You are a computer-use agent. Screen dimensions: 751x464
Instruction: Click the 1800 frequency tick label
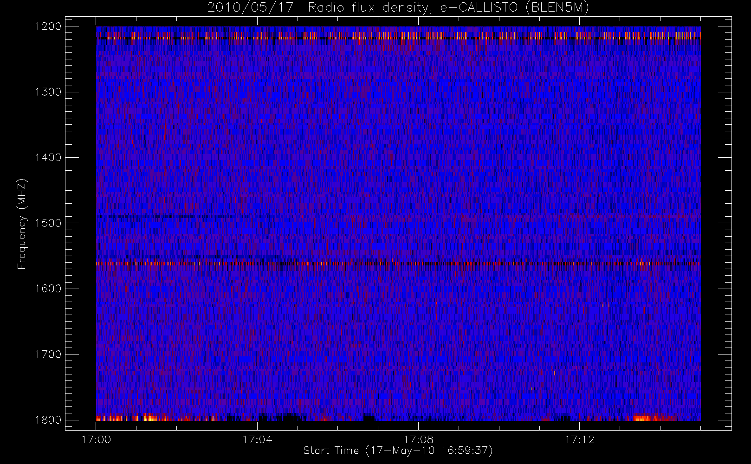coord(48,420)
